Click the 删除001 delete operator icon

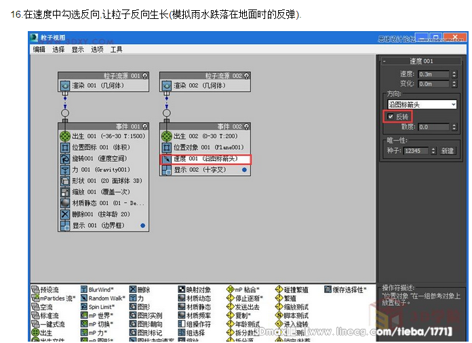coord(65,214)
